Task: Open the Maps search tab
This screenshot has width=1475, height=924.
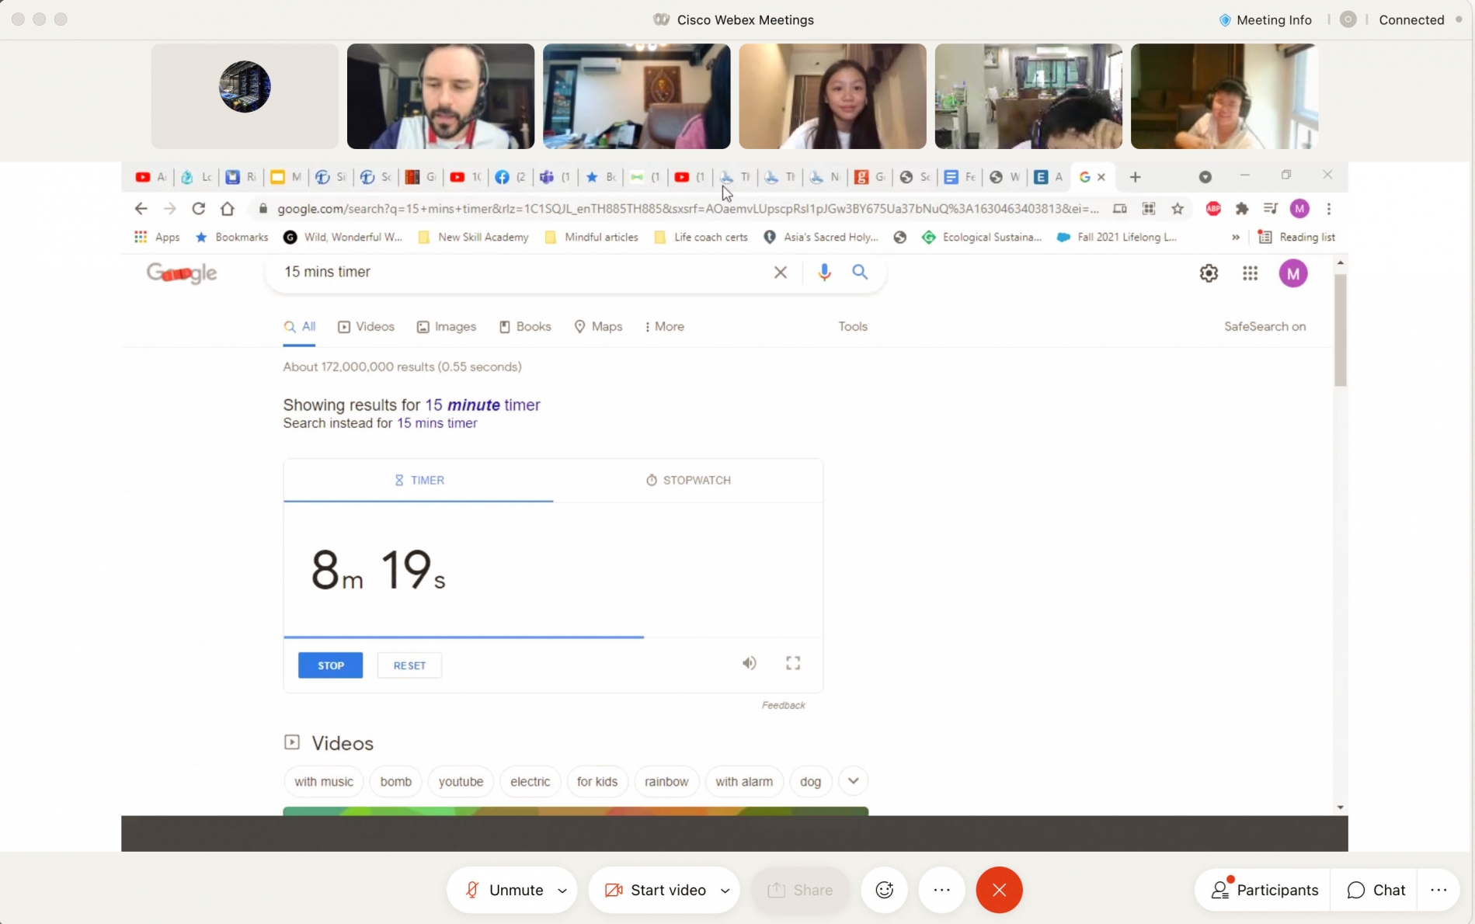Action: (x=598, y=327)
